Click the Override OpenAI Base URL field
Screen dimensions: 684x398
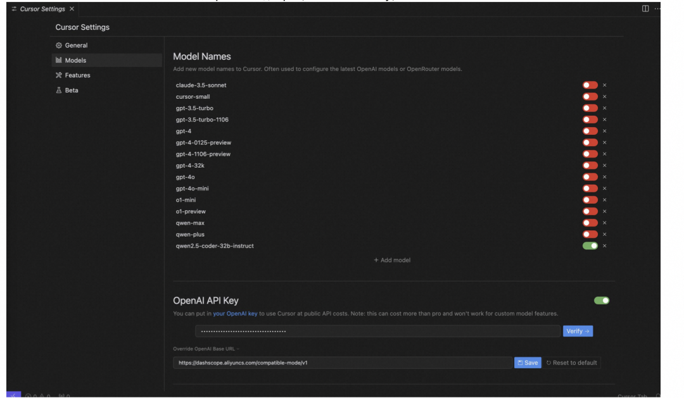342,363
